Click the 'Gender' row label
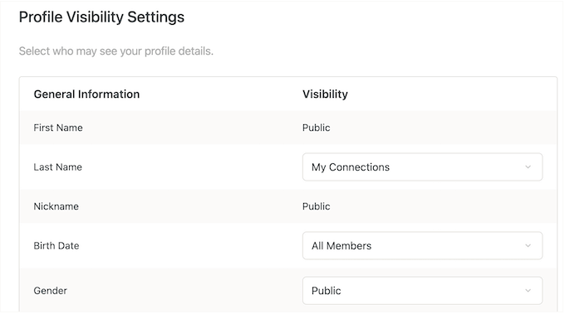 click(x=50, y=291)
